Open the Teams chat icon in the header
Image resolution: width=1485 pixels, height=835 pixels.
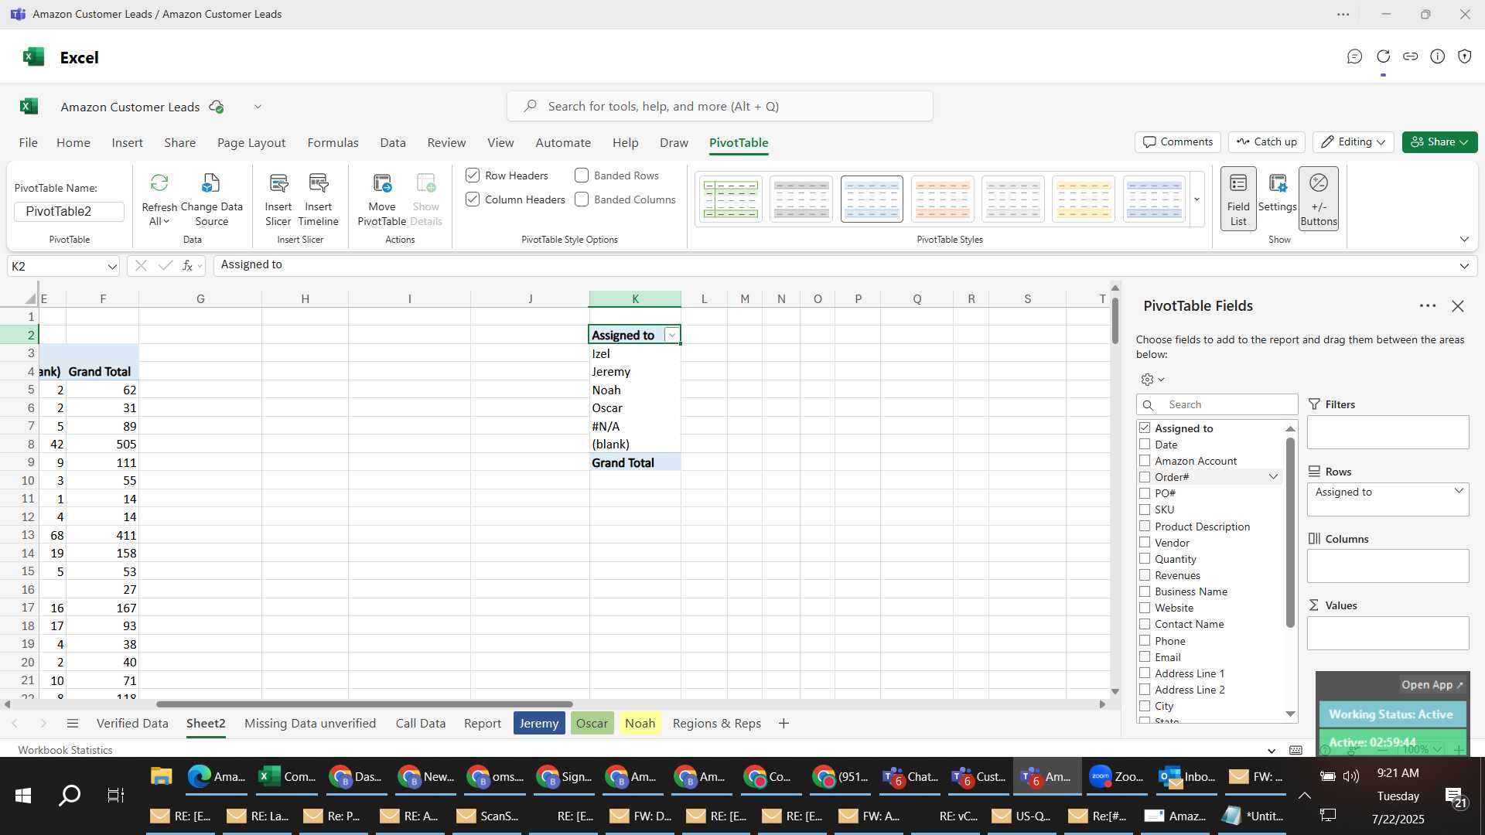[1354, 56]
